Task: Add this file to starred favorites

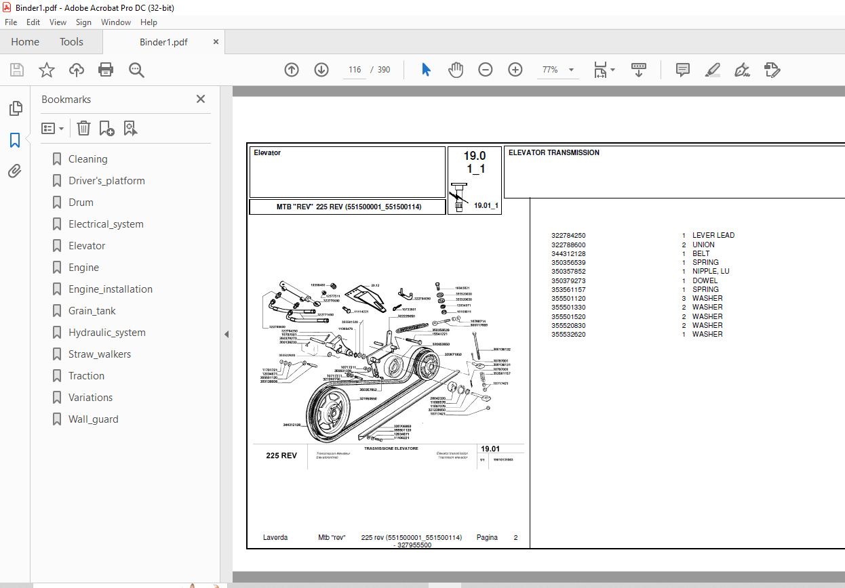Action: (47, 70)
